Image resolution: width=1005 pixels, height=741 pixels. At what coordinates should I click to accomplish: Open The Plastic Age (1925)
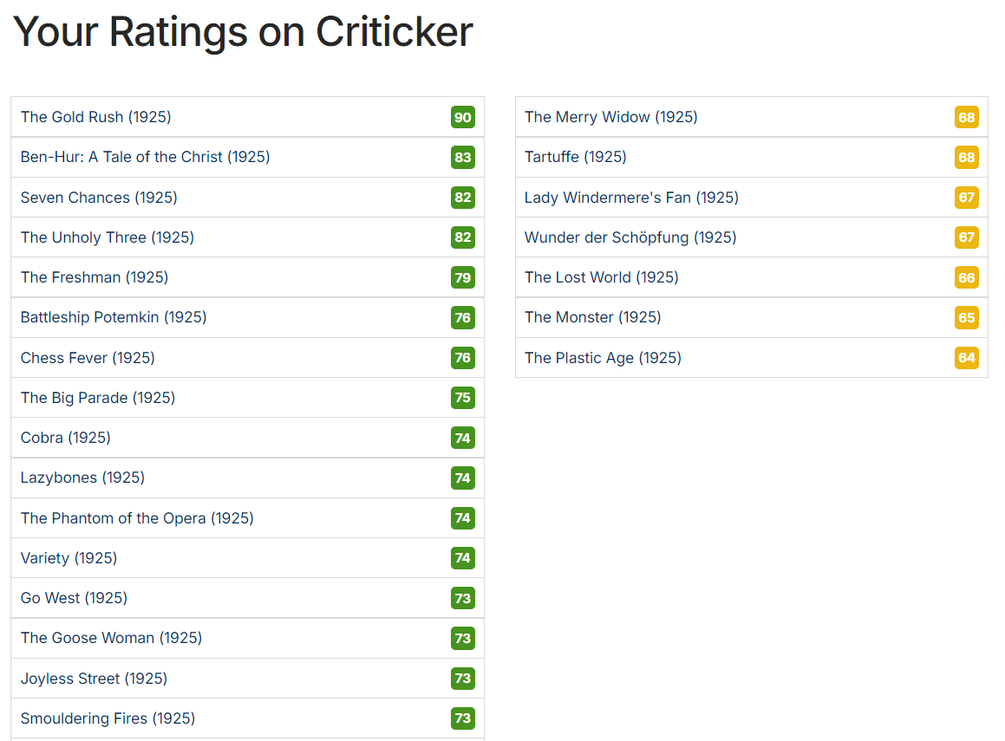603,358
